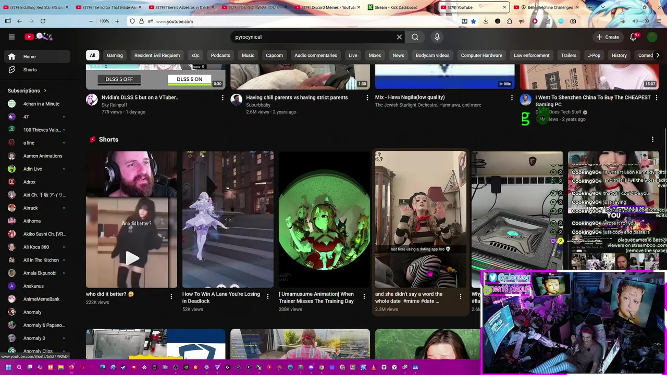
Task: Open the All In The Kitchen subscription
Action: pos(37,260)
